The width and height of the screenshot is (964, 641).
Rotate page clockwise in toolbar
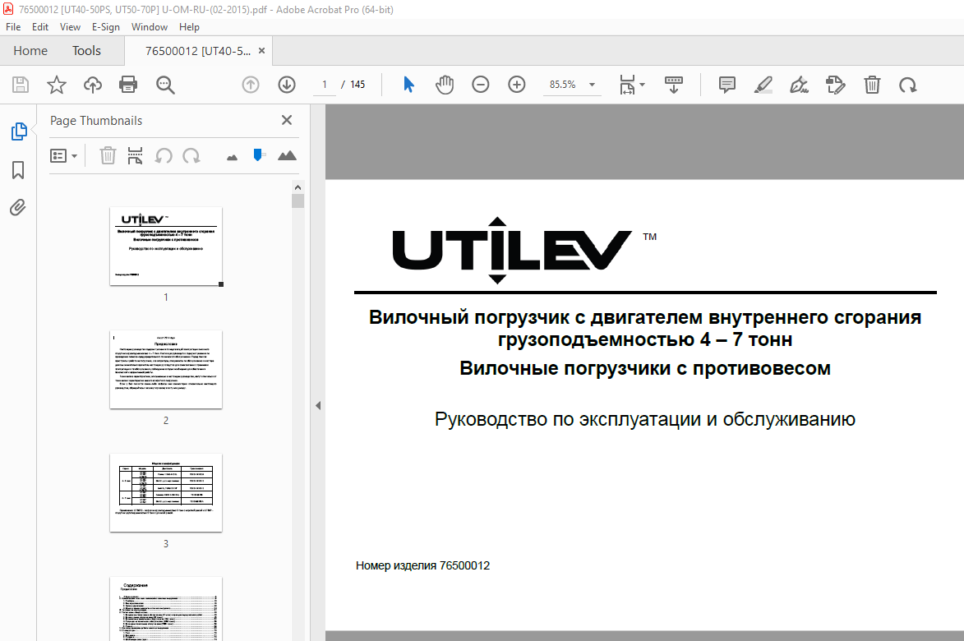click(x=907, y=84)
